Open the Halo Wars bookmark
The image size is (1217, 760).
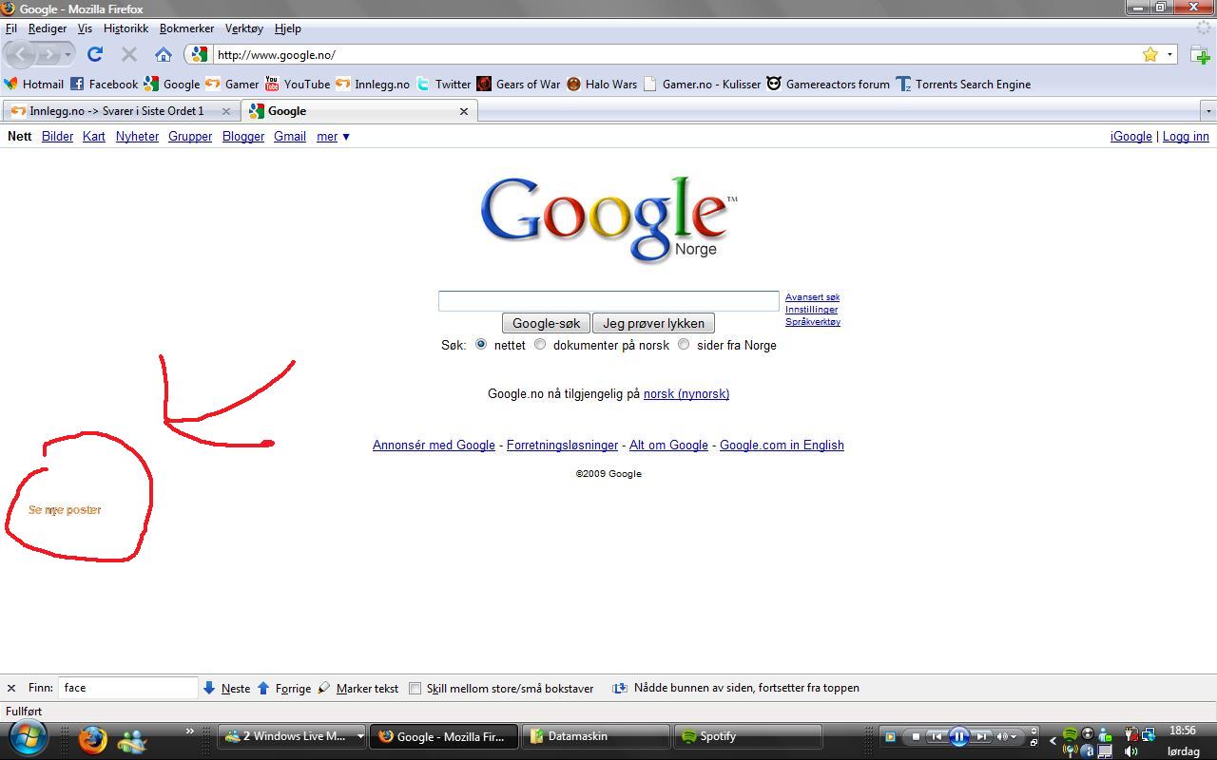pos(602,84)
